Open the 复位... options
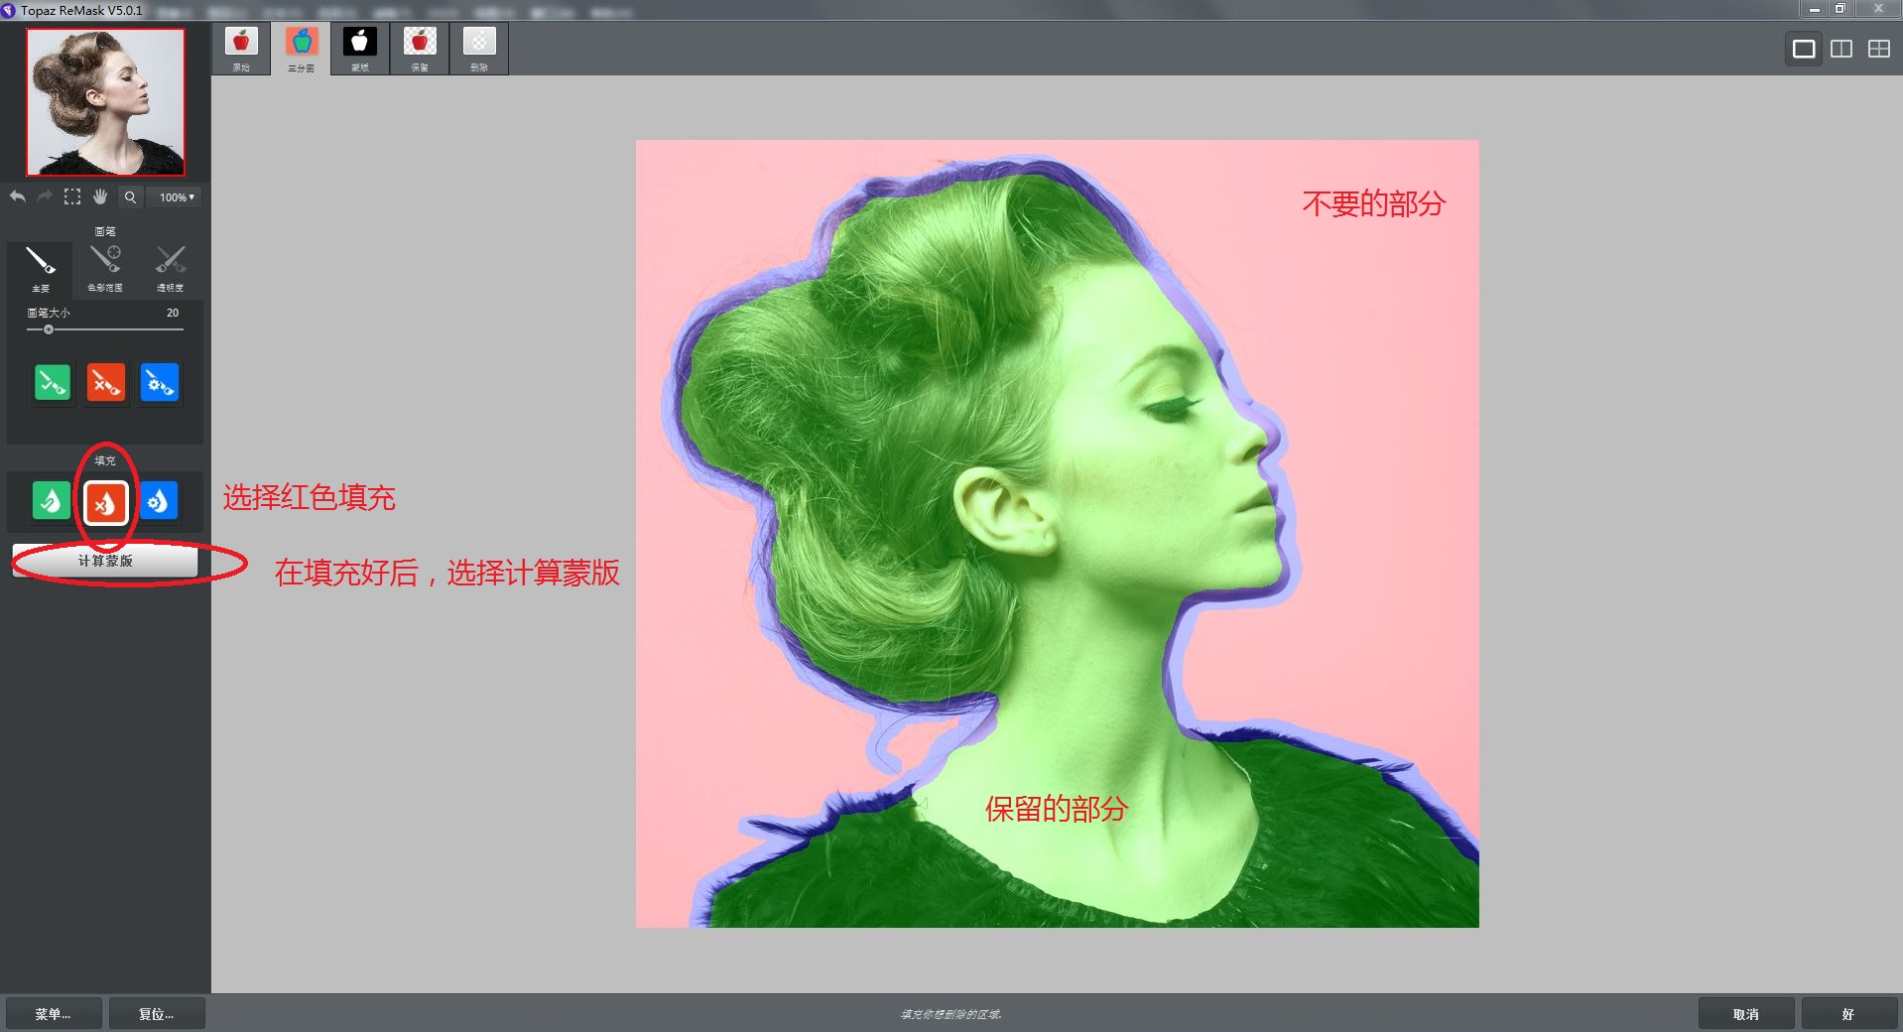 point(156,1013)
